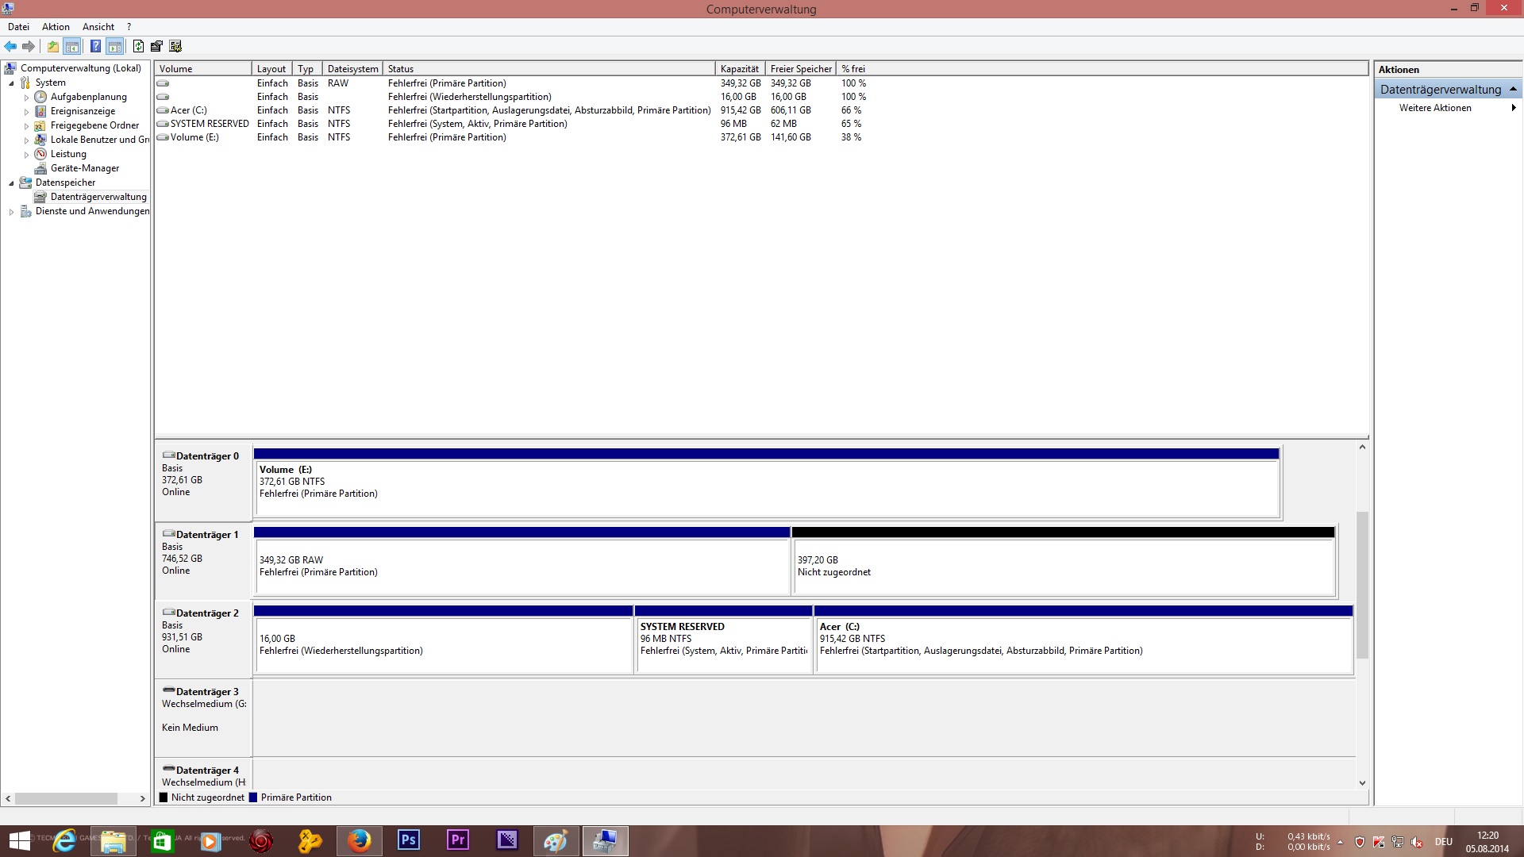Expand Dienste und Anwendungen node
Image resolution: width=1524 pixels, height=857 pixels.
tap(11, 212)
